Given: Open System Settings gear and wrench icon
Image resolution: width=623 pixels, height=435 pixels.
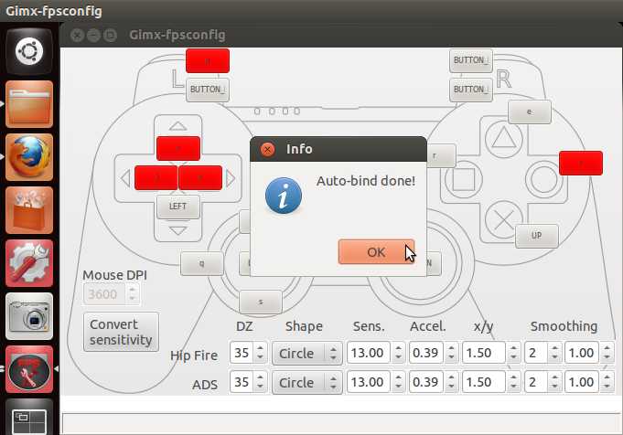Looking at the screenshot, I should coord(29,263).
